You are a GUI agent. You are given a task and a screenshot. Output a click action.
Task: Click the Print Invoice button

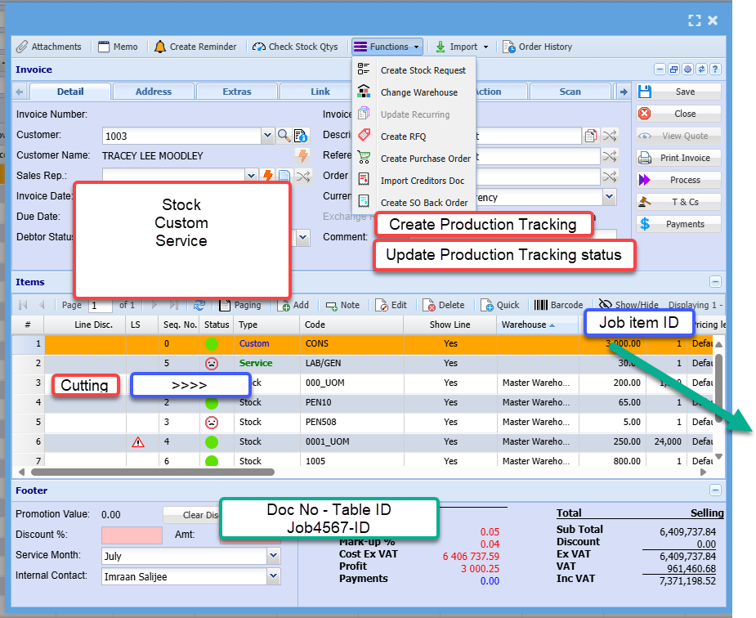click(679, 158)
